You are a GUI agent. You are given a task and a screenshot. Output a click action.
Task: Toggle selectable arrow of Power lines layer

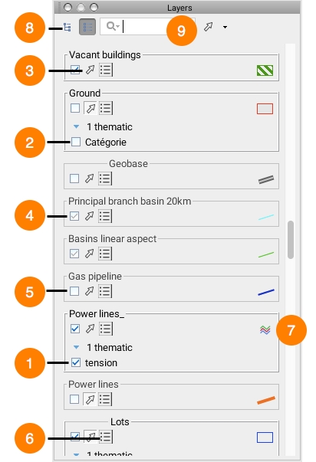point(90,399)
